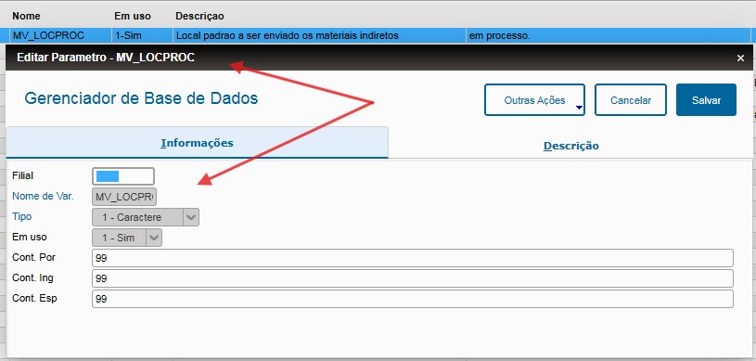Click the Em uso column header
756x361 pixels.
click(x=133, y=16)
